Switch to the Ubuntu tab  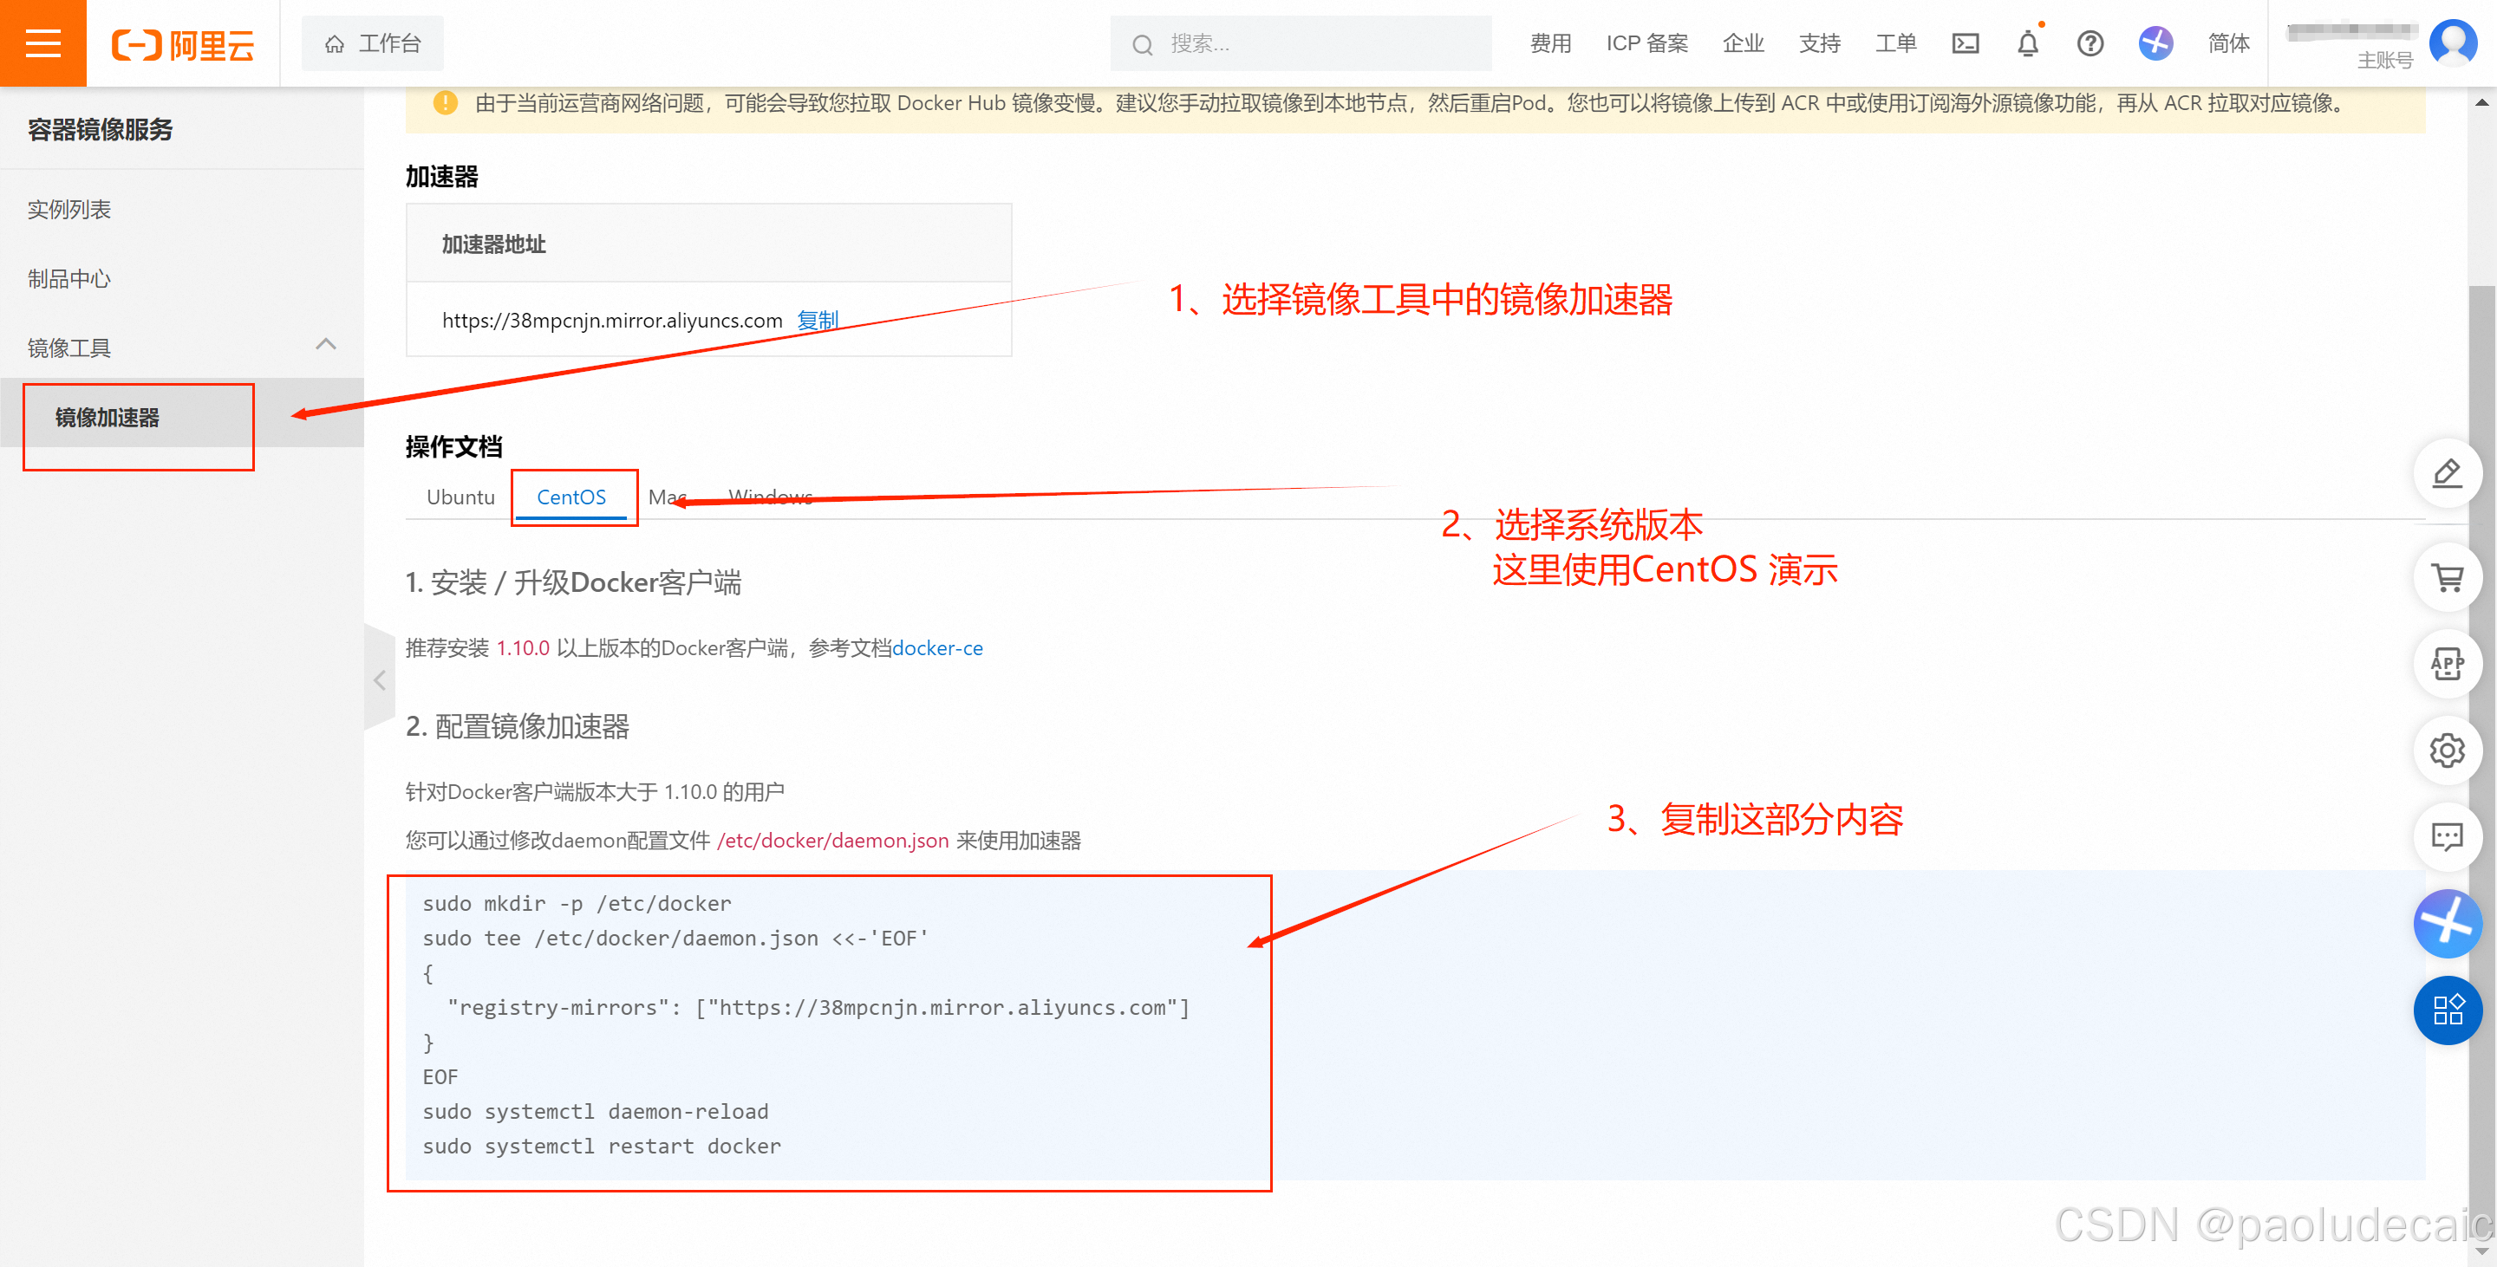pyautogui.click(x=460, y=497)
